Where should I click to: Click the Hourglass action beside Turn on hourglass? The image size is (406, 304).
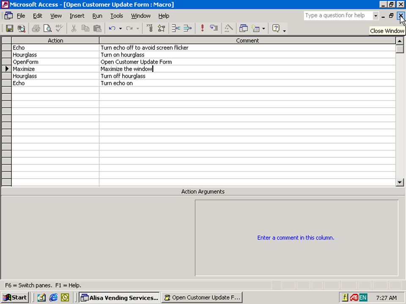55,55
